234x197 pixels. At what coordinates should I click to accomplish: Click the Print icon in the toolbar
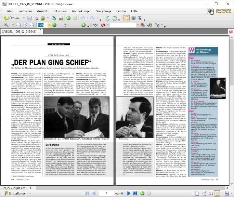(37, 18)
